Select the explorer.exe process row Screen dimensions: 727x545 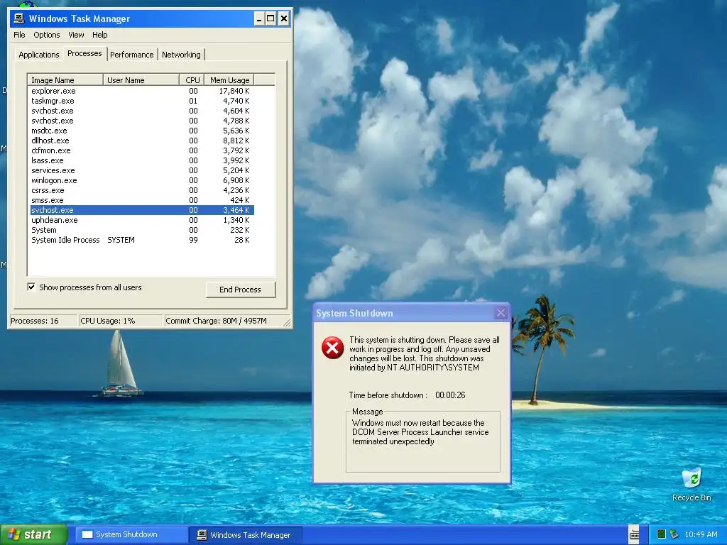tap(141, 91)
